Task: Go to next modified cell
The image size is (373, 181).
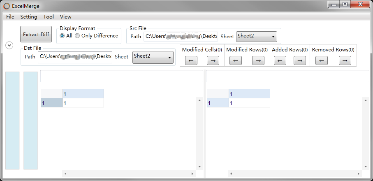Action: [x=213, y=60]
